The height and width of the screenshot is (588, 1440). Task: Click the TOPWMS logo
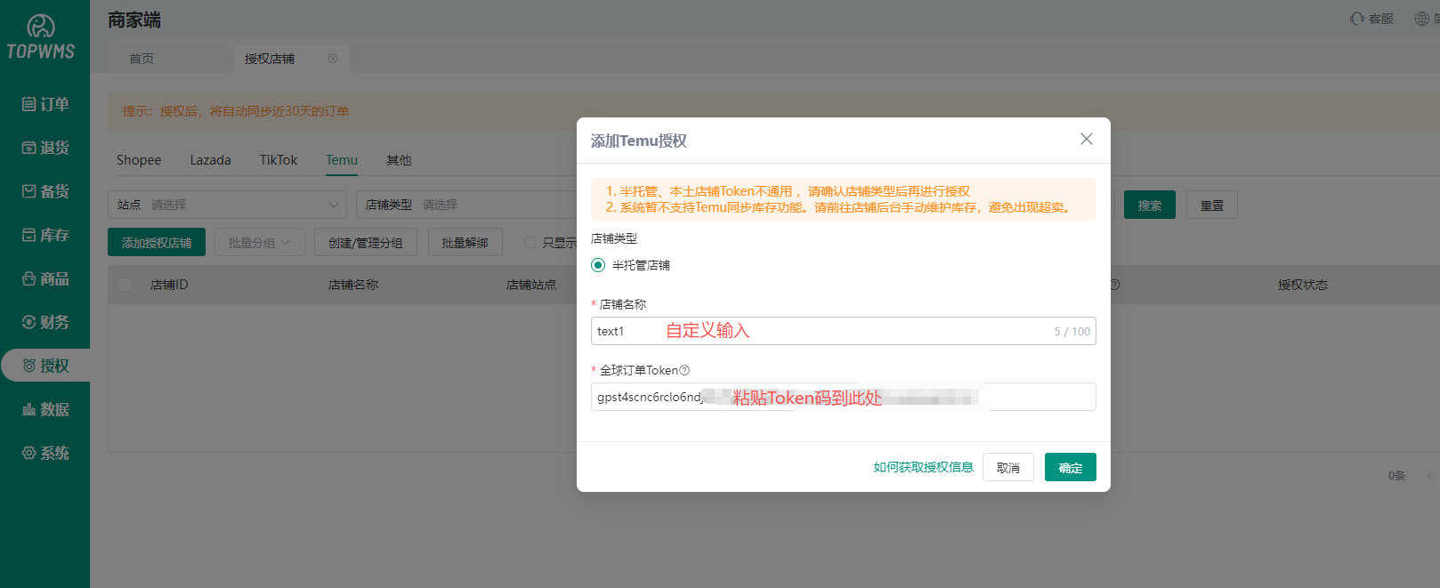click(41, 38)
